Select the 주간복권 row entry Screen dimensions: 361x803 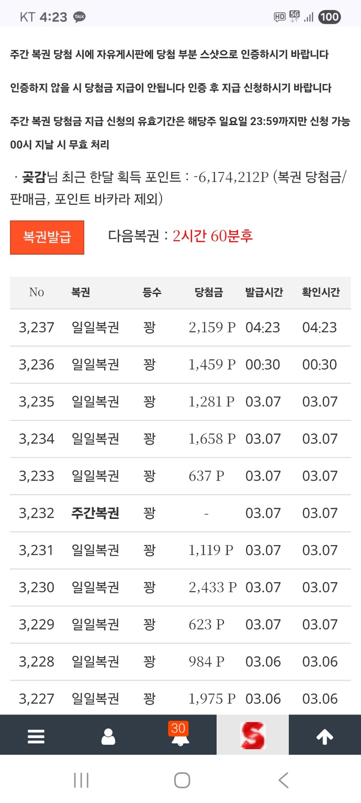(x=95, y=513)
